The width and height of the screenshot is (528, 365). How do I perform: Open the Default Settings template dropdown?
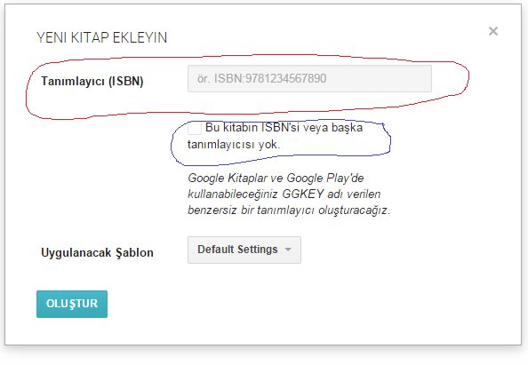244,250
